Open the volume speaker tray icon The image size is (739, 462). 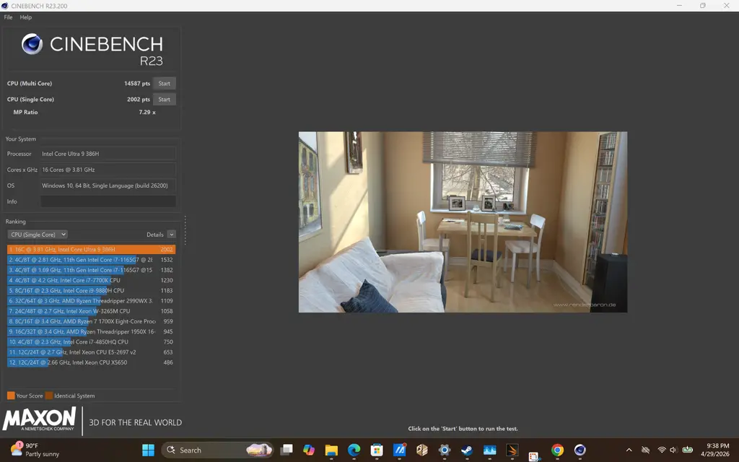tap(673, 450)
